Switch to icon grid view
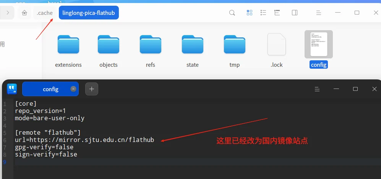The image size is (381, 179). 250,13
